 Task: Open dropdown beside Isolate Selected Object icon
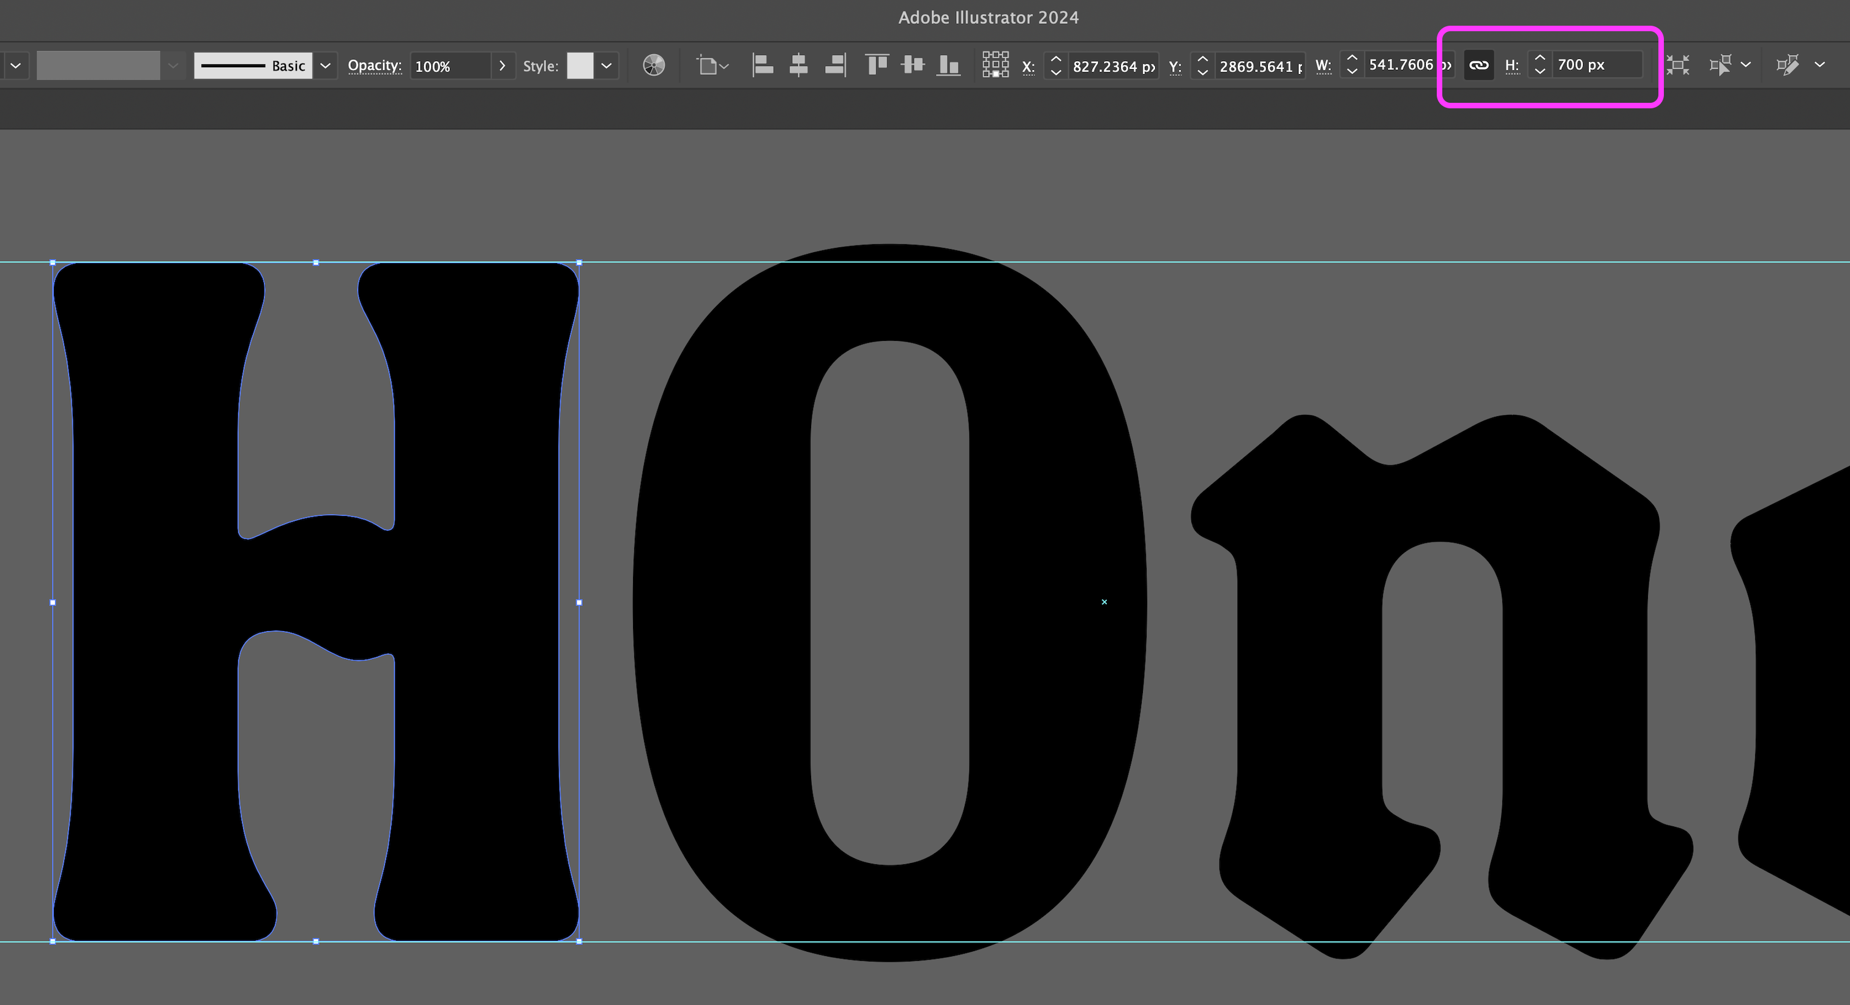(1746, 65)
